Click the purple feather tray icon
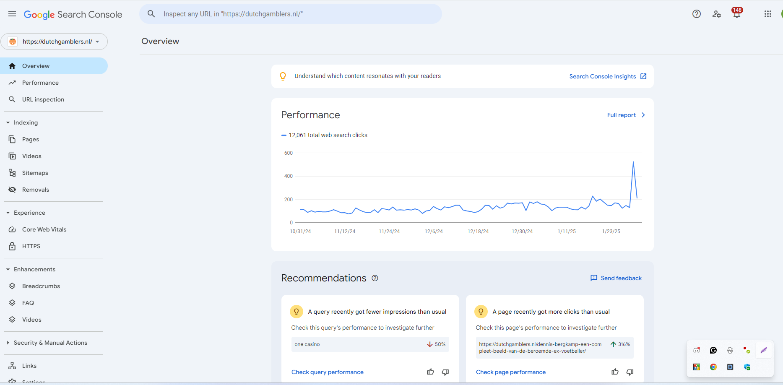The image size is (783, 385). coord(764,350)
